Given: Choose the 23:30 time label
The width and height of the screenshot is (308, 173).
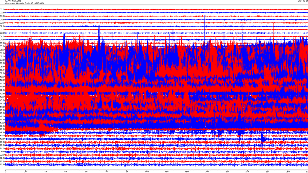Looking at the screenshot, I should coord(3,165).
